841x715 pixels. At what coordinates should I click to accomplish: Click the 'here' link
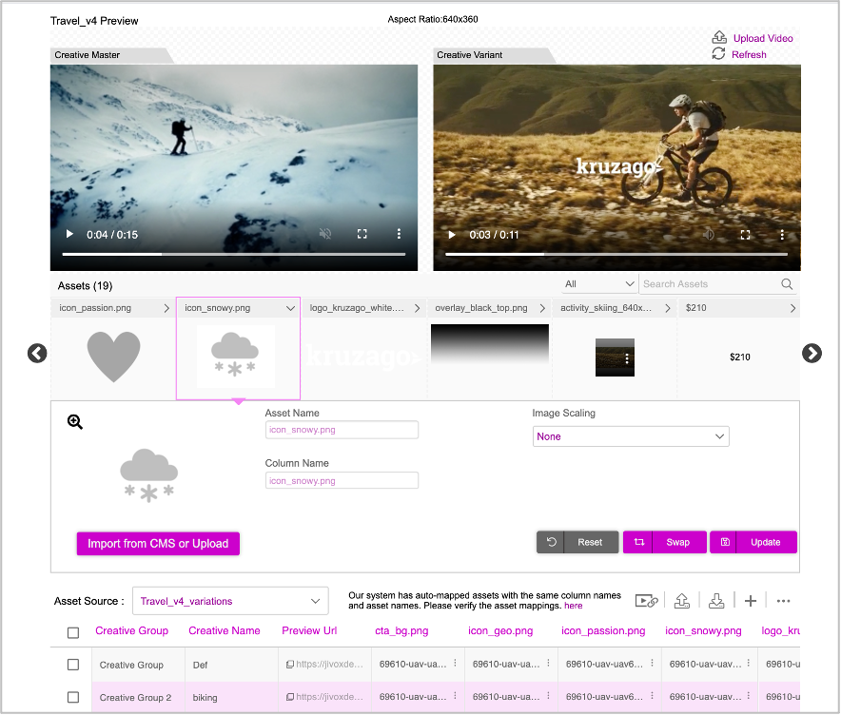(573, 606)
